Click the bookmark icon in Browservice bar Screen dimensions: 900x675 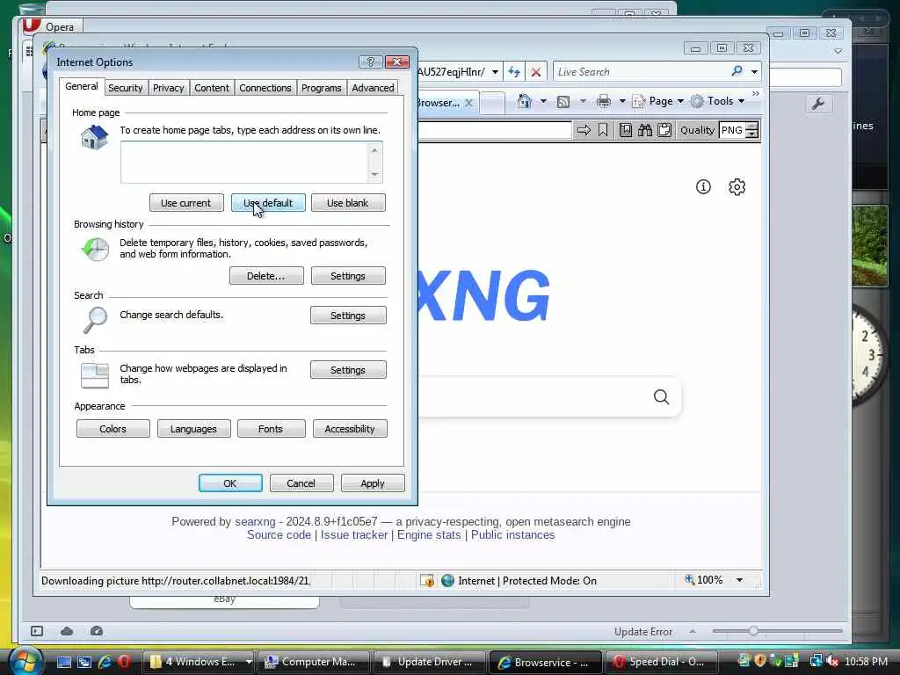point(603,130)
